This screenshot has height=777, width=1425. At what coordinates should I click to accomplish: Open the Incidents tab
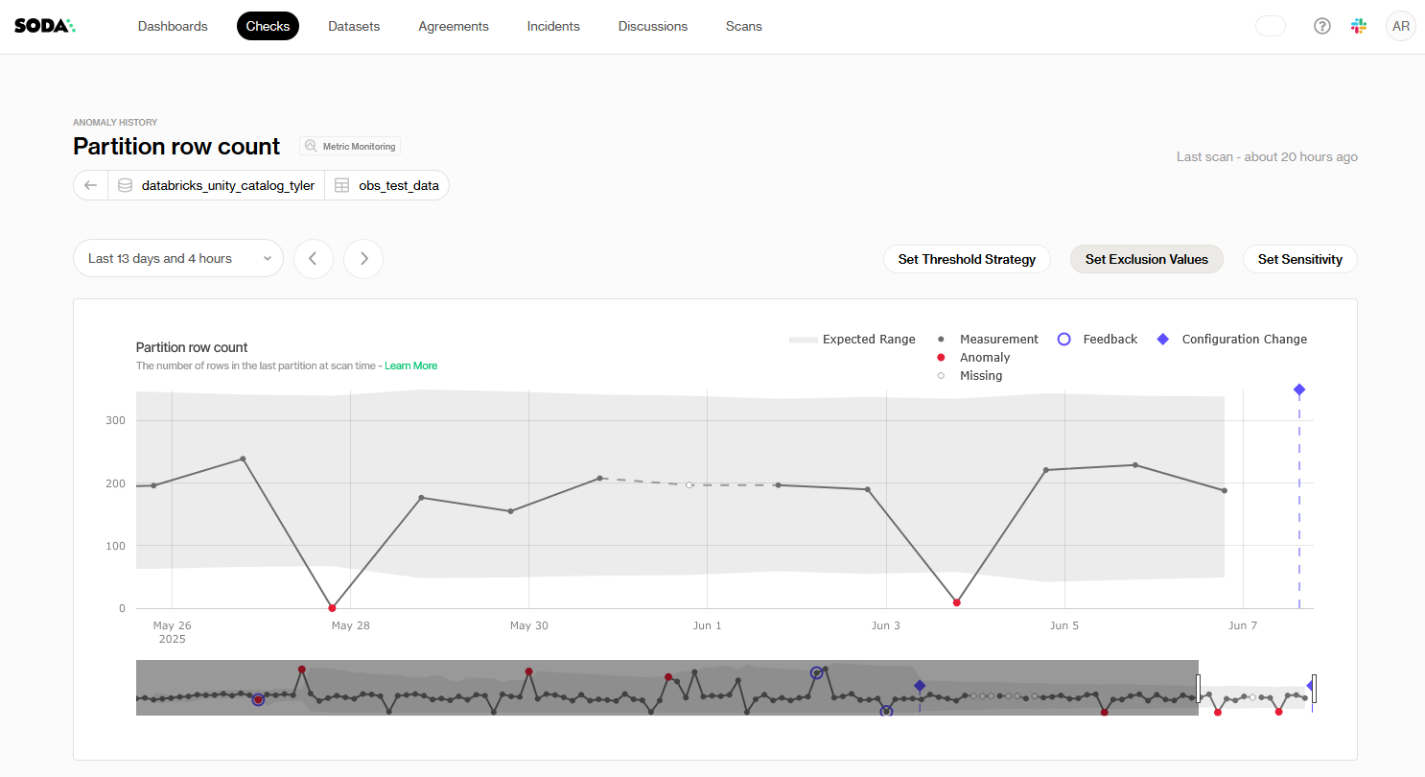coord(553,26)
